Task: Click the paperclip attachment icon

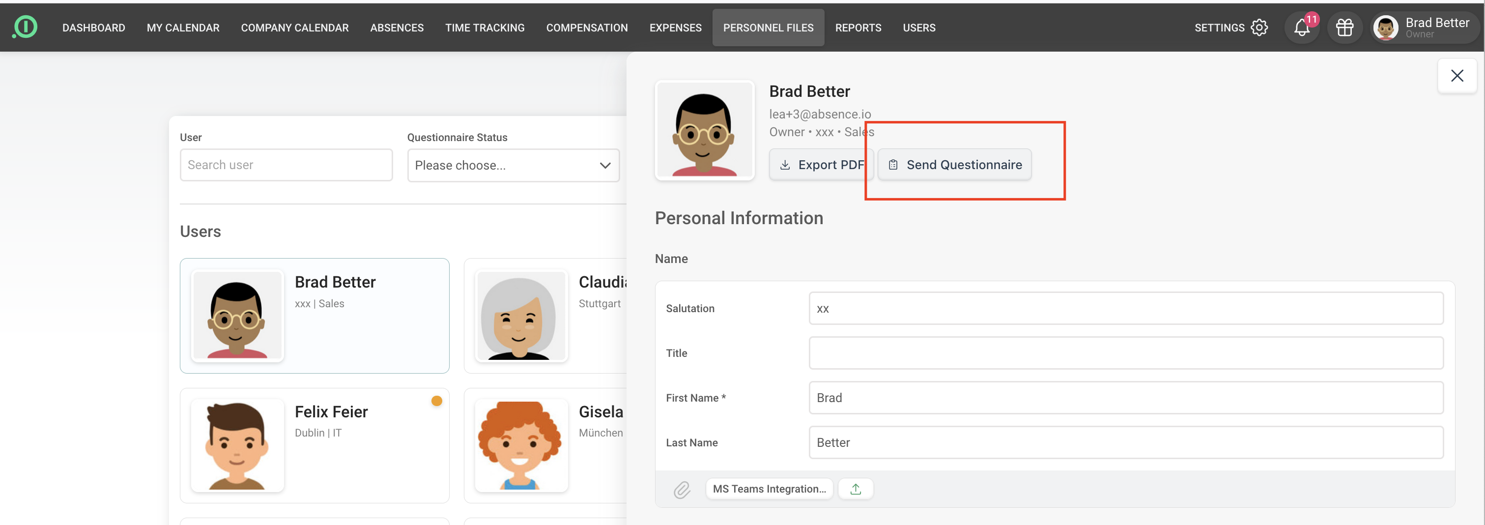Action: (682, 490)
